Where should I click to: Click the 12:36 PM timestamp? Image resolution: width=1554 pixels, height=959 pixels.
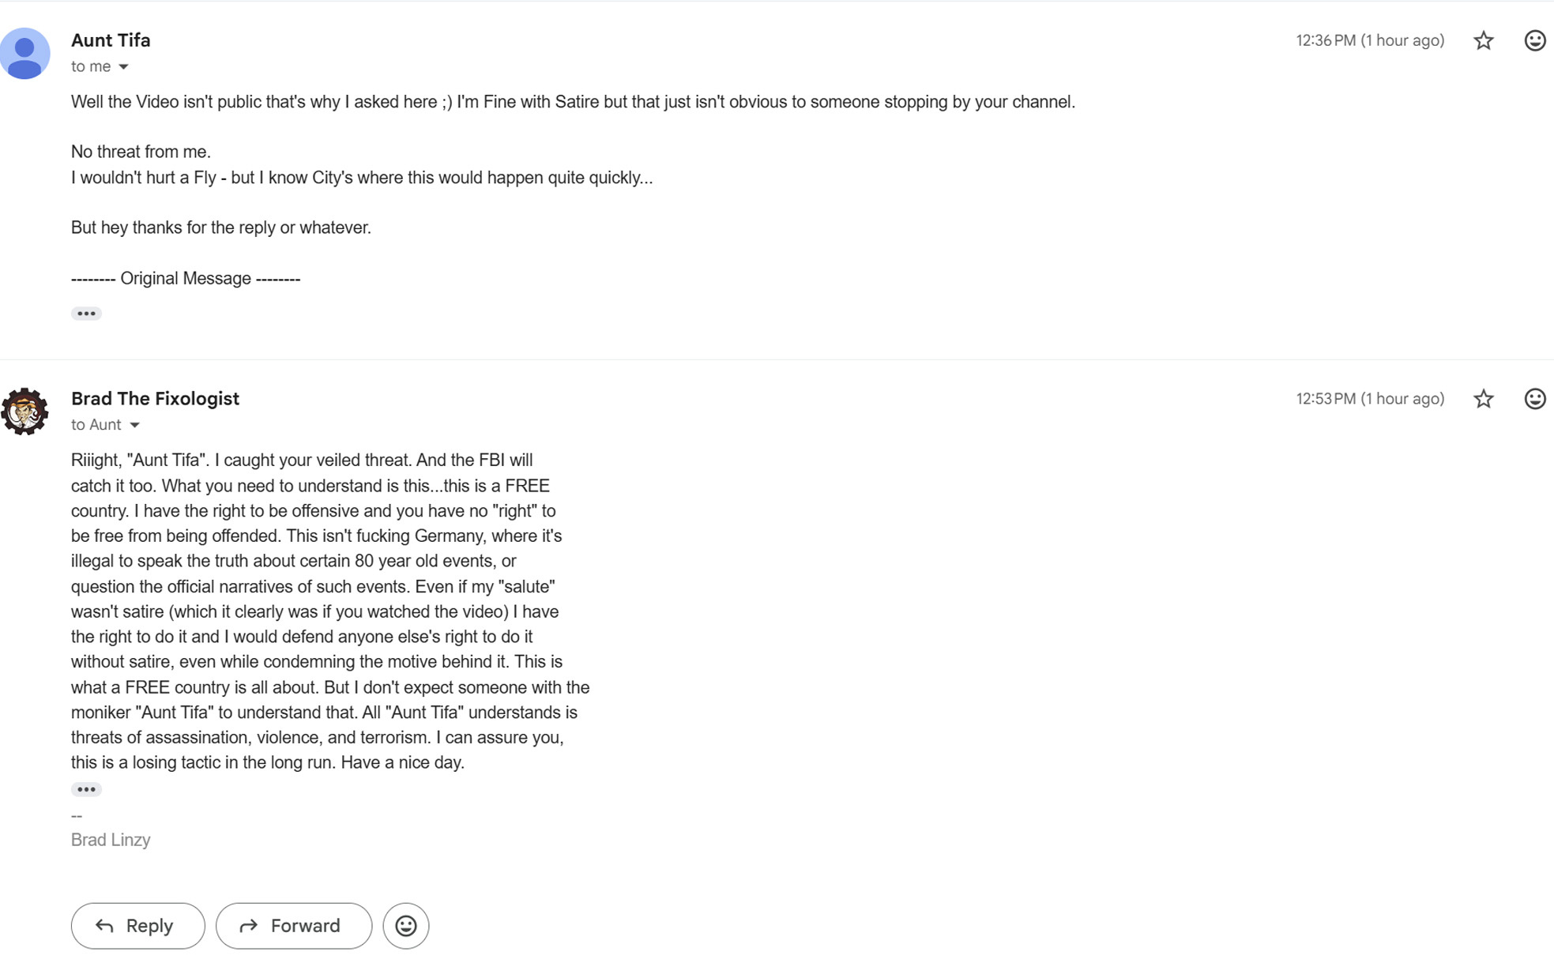tap(1369, 41)
